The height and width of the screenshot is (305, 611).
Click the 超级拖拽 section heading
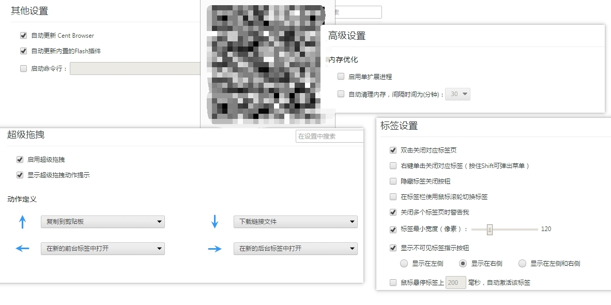(x=26, y=135)
